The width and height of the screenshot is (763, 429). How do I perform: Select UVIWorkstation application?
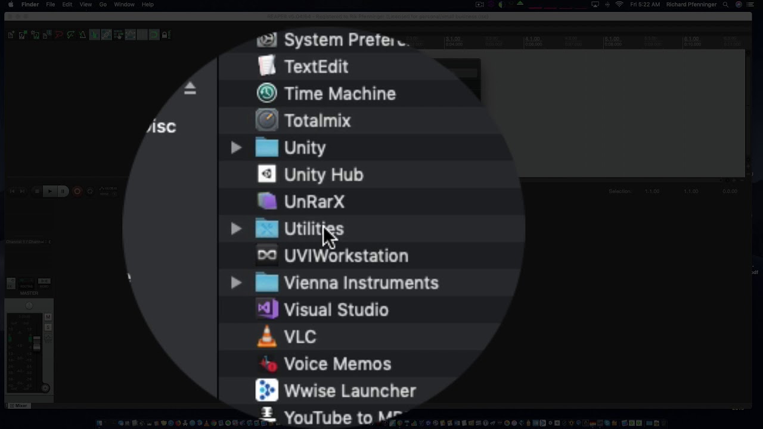[332, 256]
